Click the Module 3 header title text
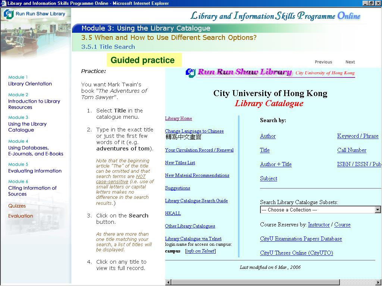The width and height of the screenshot is (382, 286). click(x=146, y=28)
